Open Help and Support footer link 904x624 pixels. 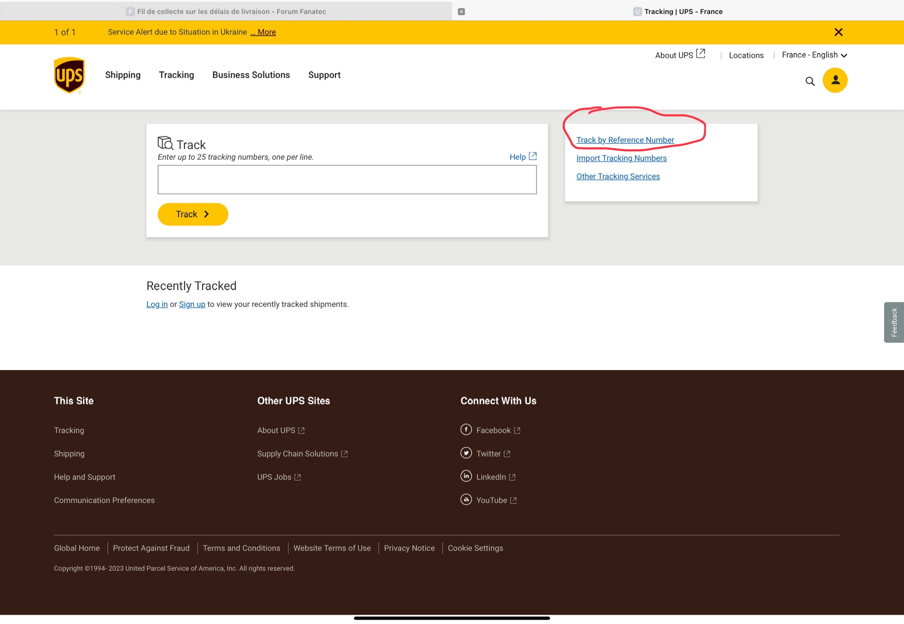84,477
